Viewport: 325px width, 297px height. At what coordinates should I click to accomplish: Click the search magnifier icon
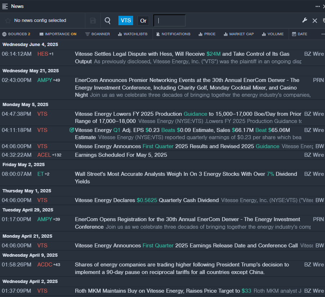click(108, 20)
